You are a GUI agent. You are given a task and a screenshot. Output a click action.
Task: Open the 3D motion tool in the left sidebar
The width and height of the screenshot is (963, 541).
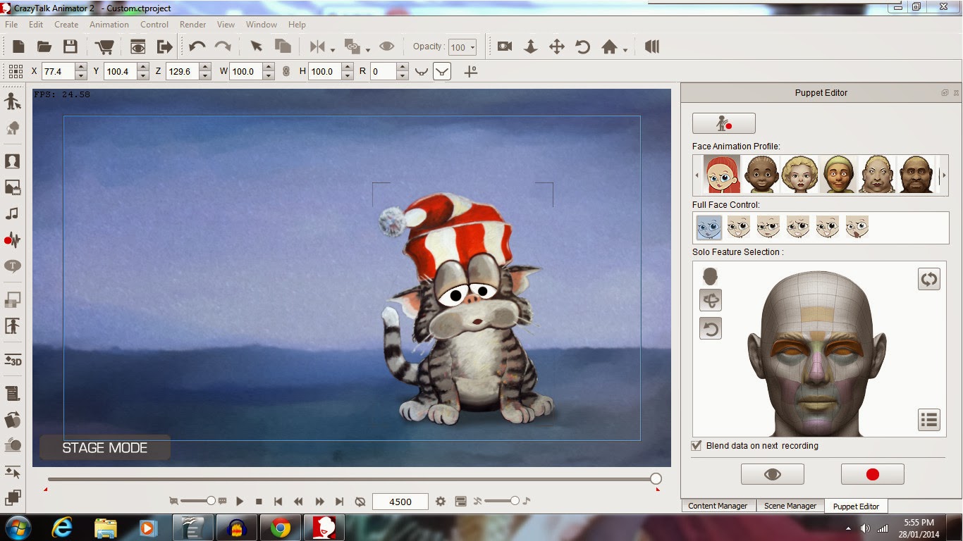pyautogui.click(x=13, y=360)
